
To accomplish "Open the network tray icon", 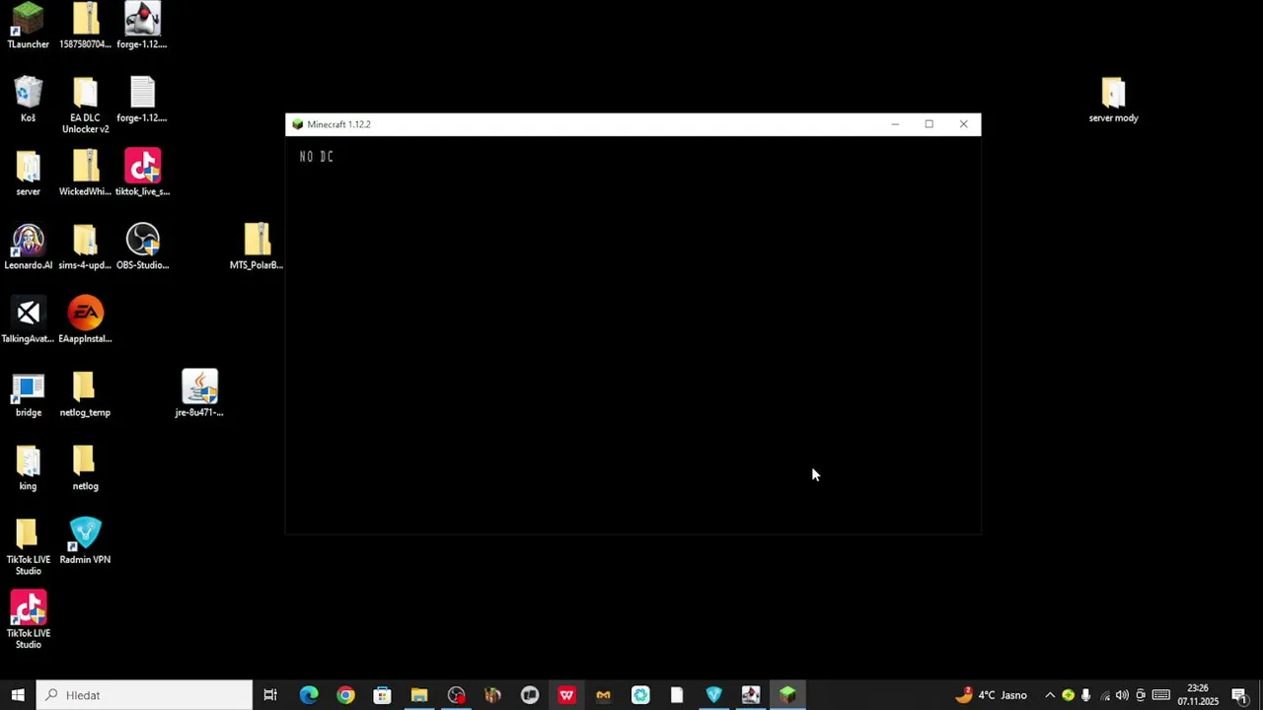I will pos(1104,695).
